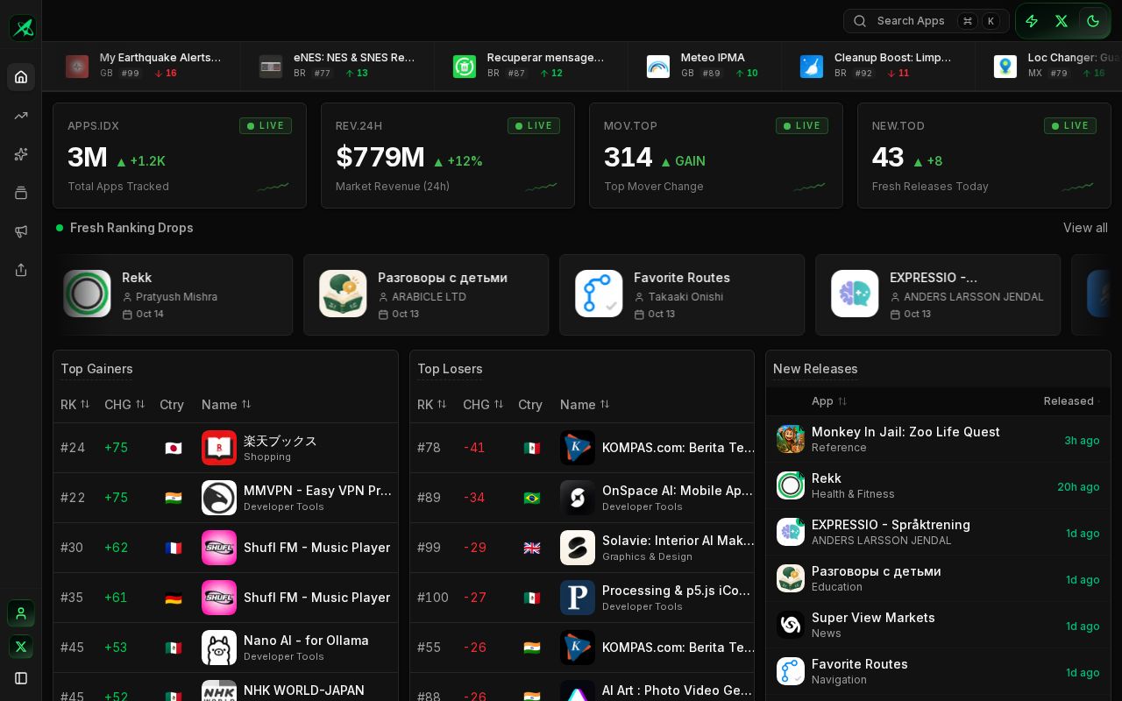Focus the Search Apps field
1122x701 pixels.
[x=926, y=21]
